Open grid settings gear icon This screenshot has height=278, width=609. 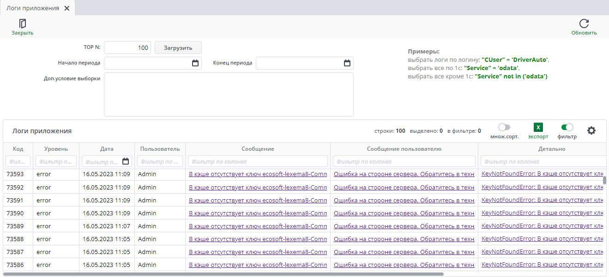(591, 130)
